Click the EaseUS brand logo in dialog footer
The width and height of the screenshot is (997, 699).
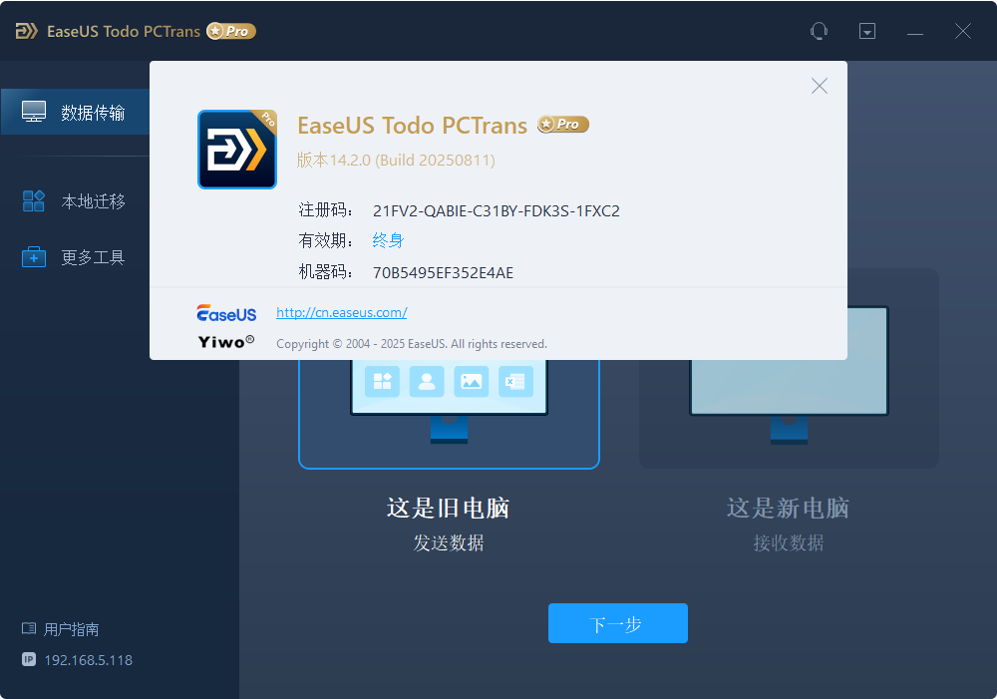pyautogui.click(x=226, y=313)
